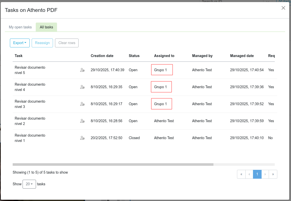
Task: Select page 1 in pagination
Action: click(x=257, y=174)
